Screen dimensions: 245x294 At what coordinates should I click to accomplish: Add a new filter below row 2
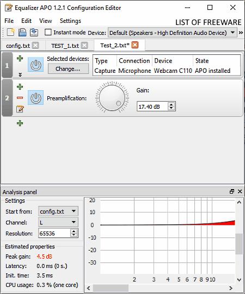[x=20, y=123]
